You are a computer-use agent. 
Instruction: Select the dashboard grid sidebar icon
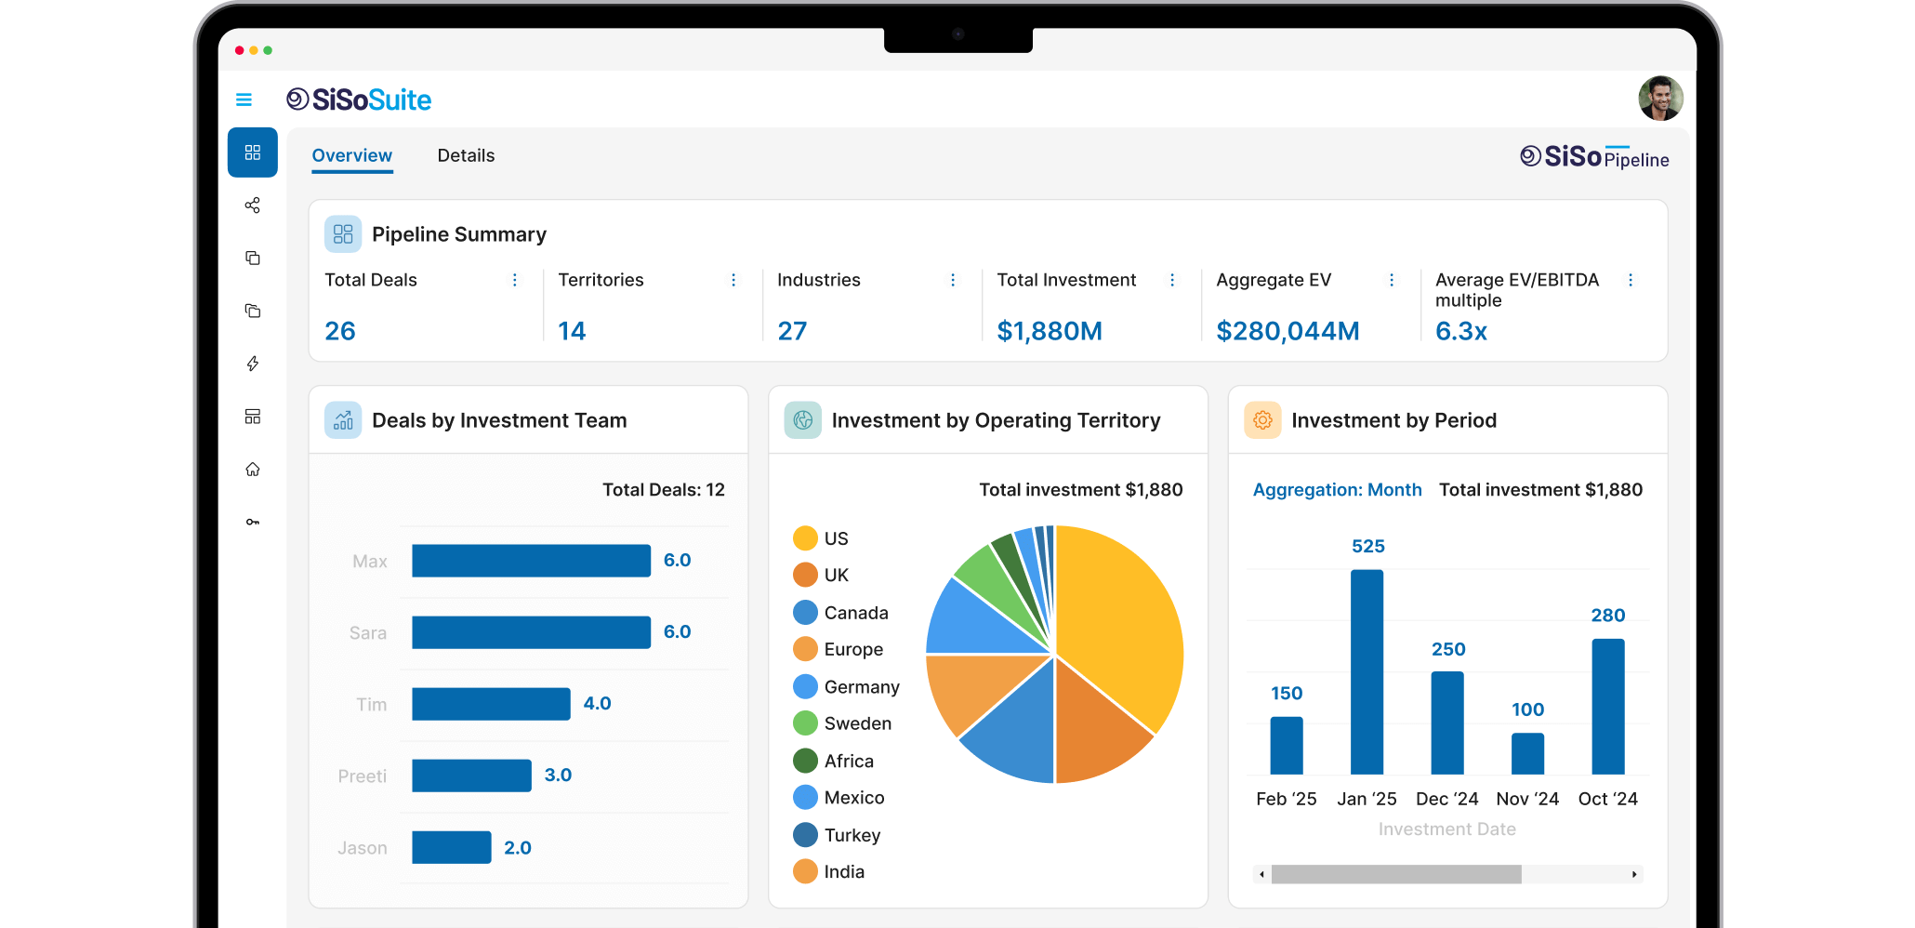pos(253,152)
